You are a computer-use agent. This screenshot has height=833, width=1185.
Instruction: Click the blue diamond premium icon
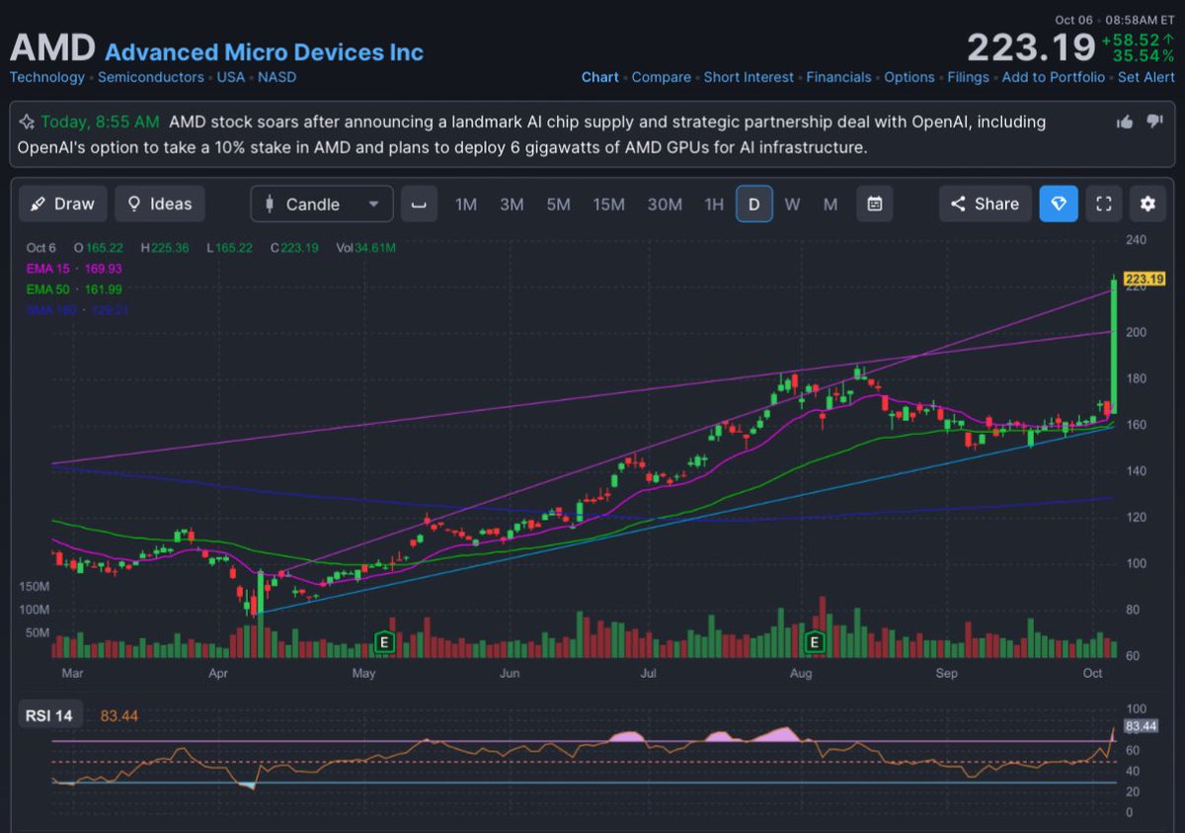click(x=1059, y=204)
